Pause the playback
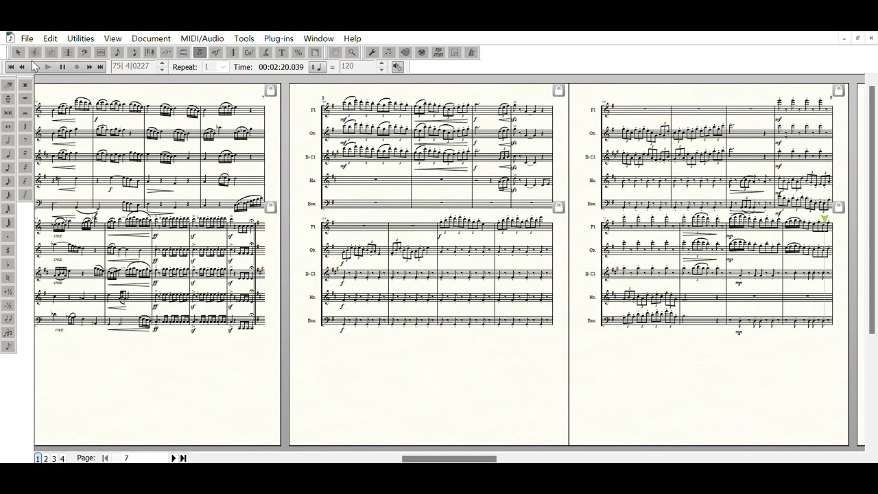 click(x=62, y=67)
